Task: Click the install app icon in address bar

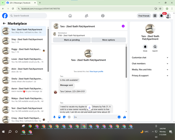Action: point(156,8)
